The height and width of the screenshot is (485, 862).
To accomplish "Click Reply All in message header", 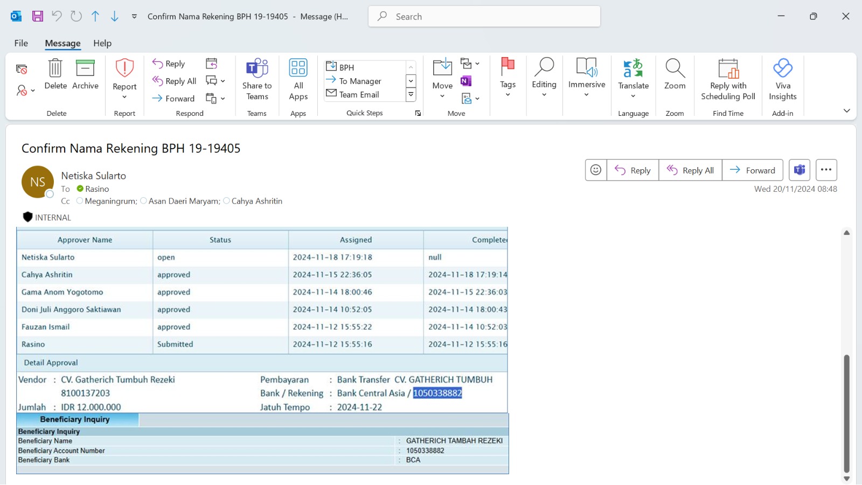I will click(690, 170).
